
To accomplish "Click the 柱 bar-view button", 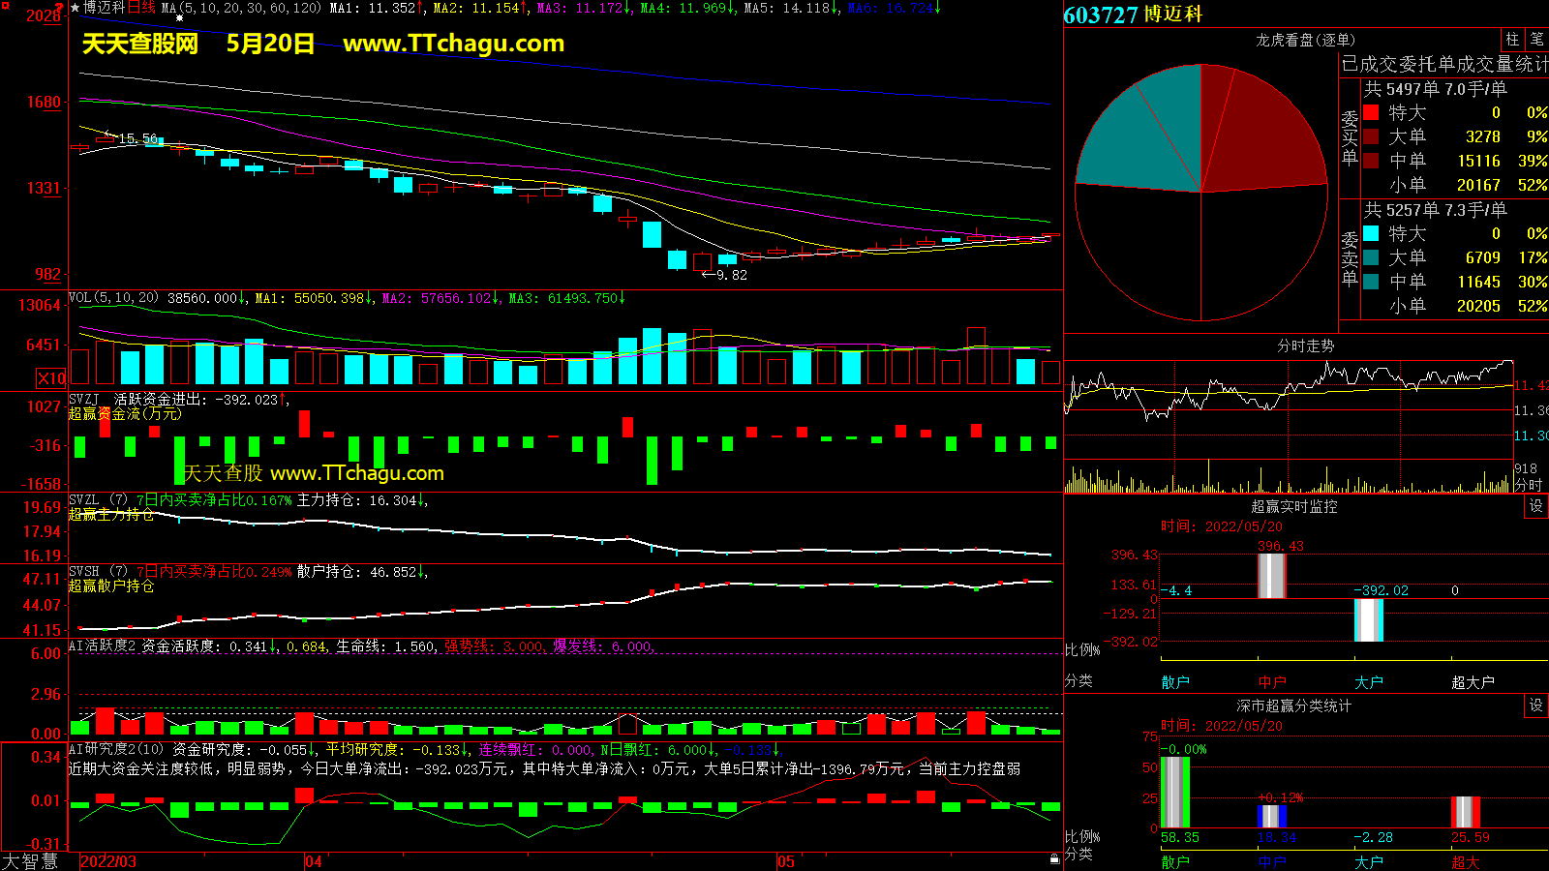I will point(1512,39).
